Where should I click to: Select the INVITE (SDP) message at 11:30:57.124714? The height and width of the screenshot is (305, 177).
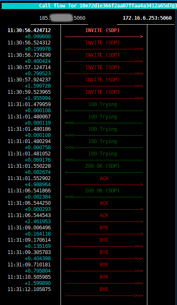(102, 67)
